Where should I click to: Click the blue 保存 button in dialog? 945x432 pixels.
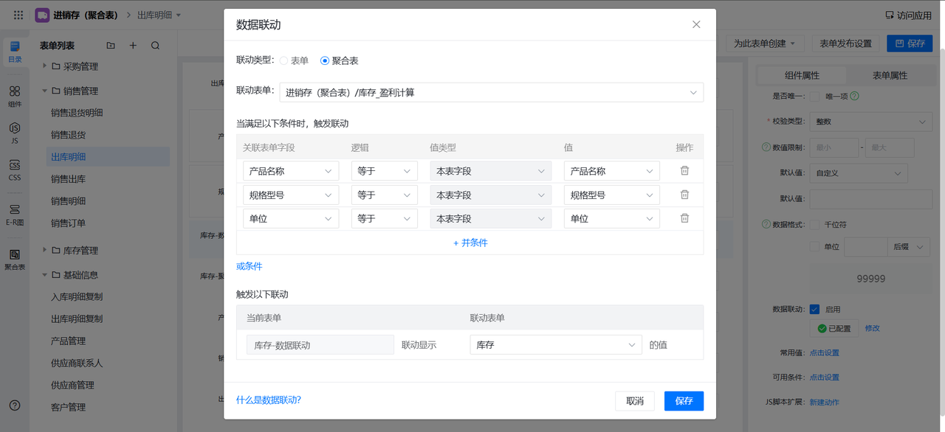coord(684,401)
